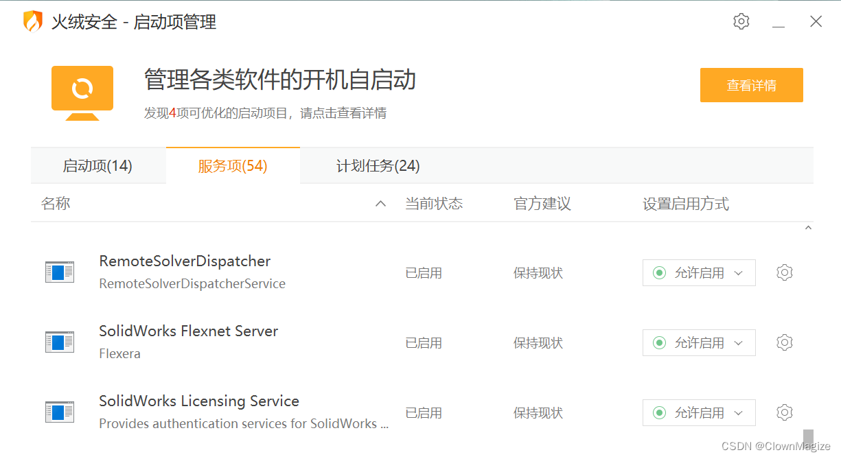This screenshot has height=459, width=841.
Task: Click RemoteSolverDispatcher service window icon
Action: (x=59, y=272)
